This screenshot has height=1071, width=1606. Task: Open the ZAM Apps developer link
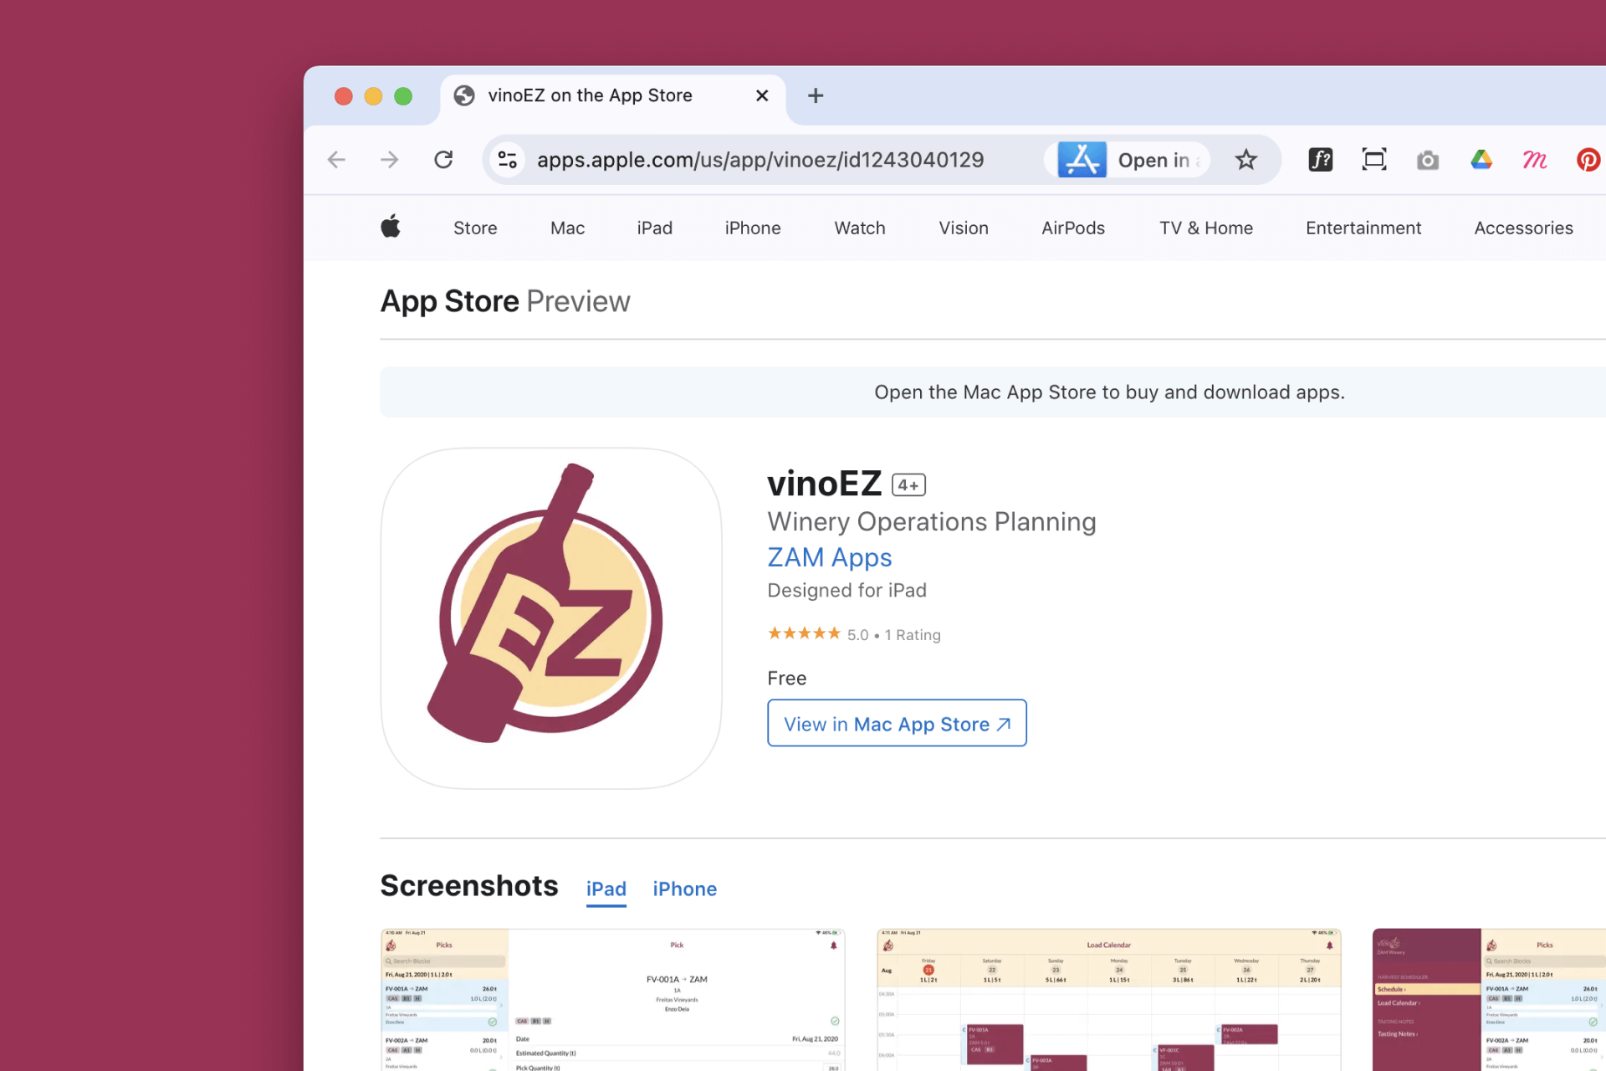tap(829, 557)
